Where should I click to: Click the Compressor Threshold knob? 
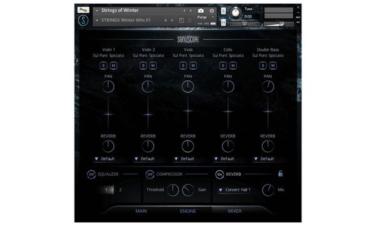point(173,190)
